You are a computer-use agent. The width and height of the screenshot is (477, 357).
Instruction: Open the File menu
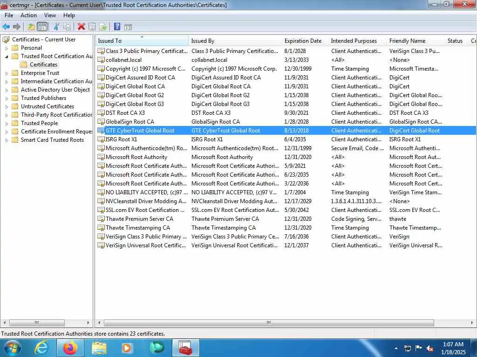pyautogui.click(x=9, y=15)
